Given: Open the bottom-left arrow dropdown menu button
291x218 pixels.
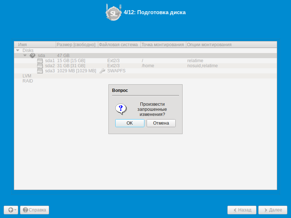Looking at the screenshot, I should [x=11, y=210].
